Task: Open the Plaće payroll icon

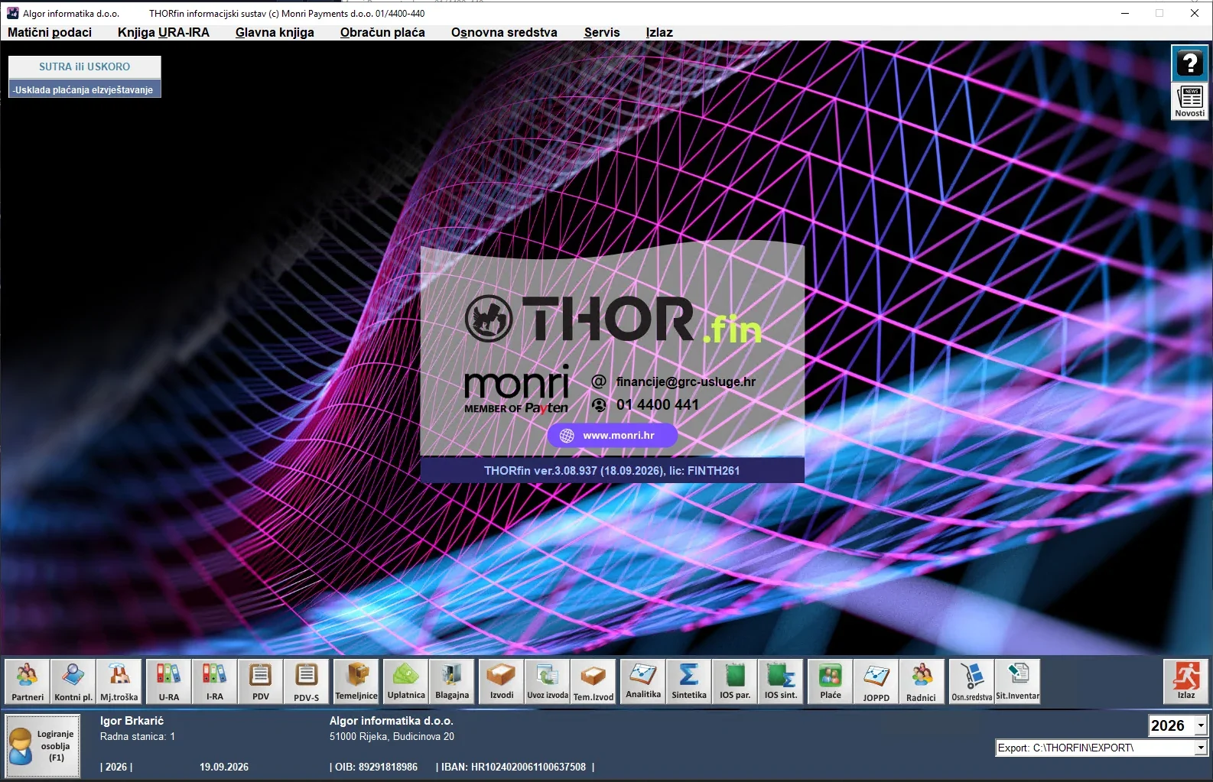Action: point(831,681)
